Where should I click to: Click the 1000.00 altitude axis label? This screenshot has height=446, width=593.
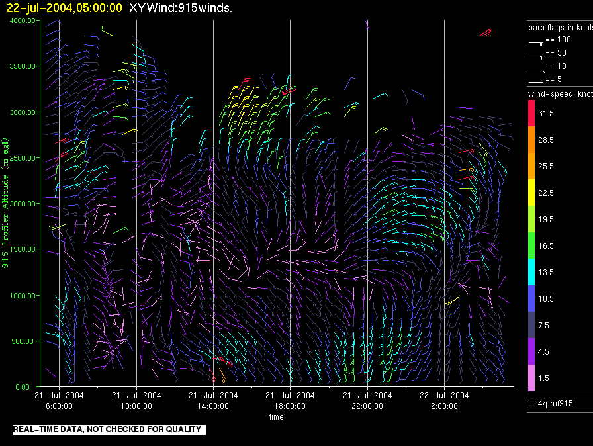(23, 296)
